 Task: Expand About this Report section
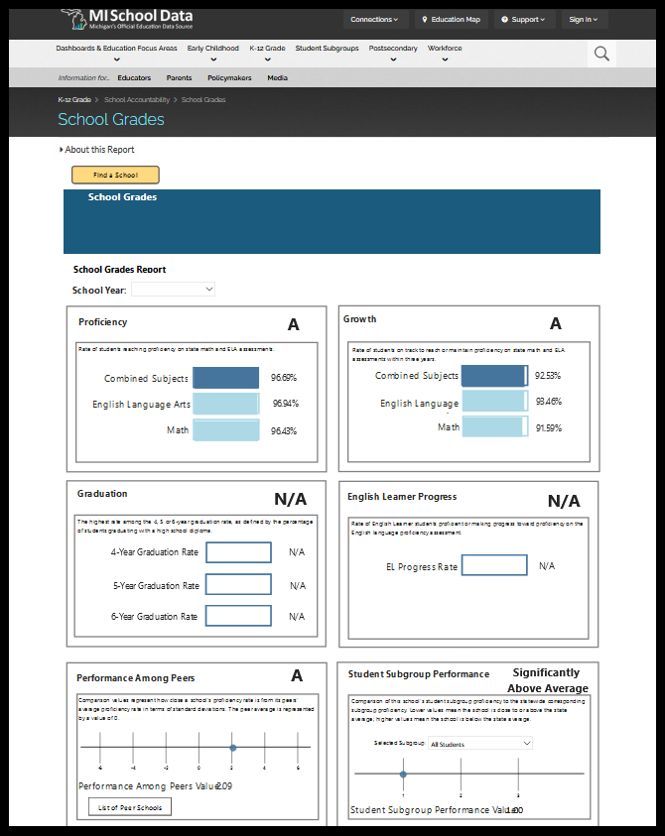coord(96,150)
